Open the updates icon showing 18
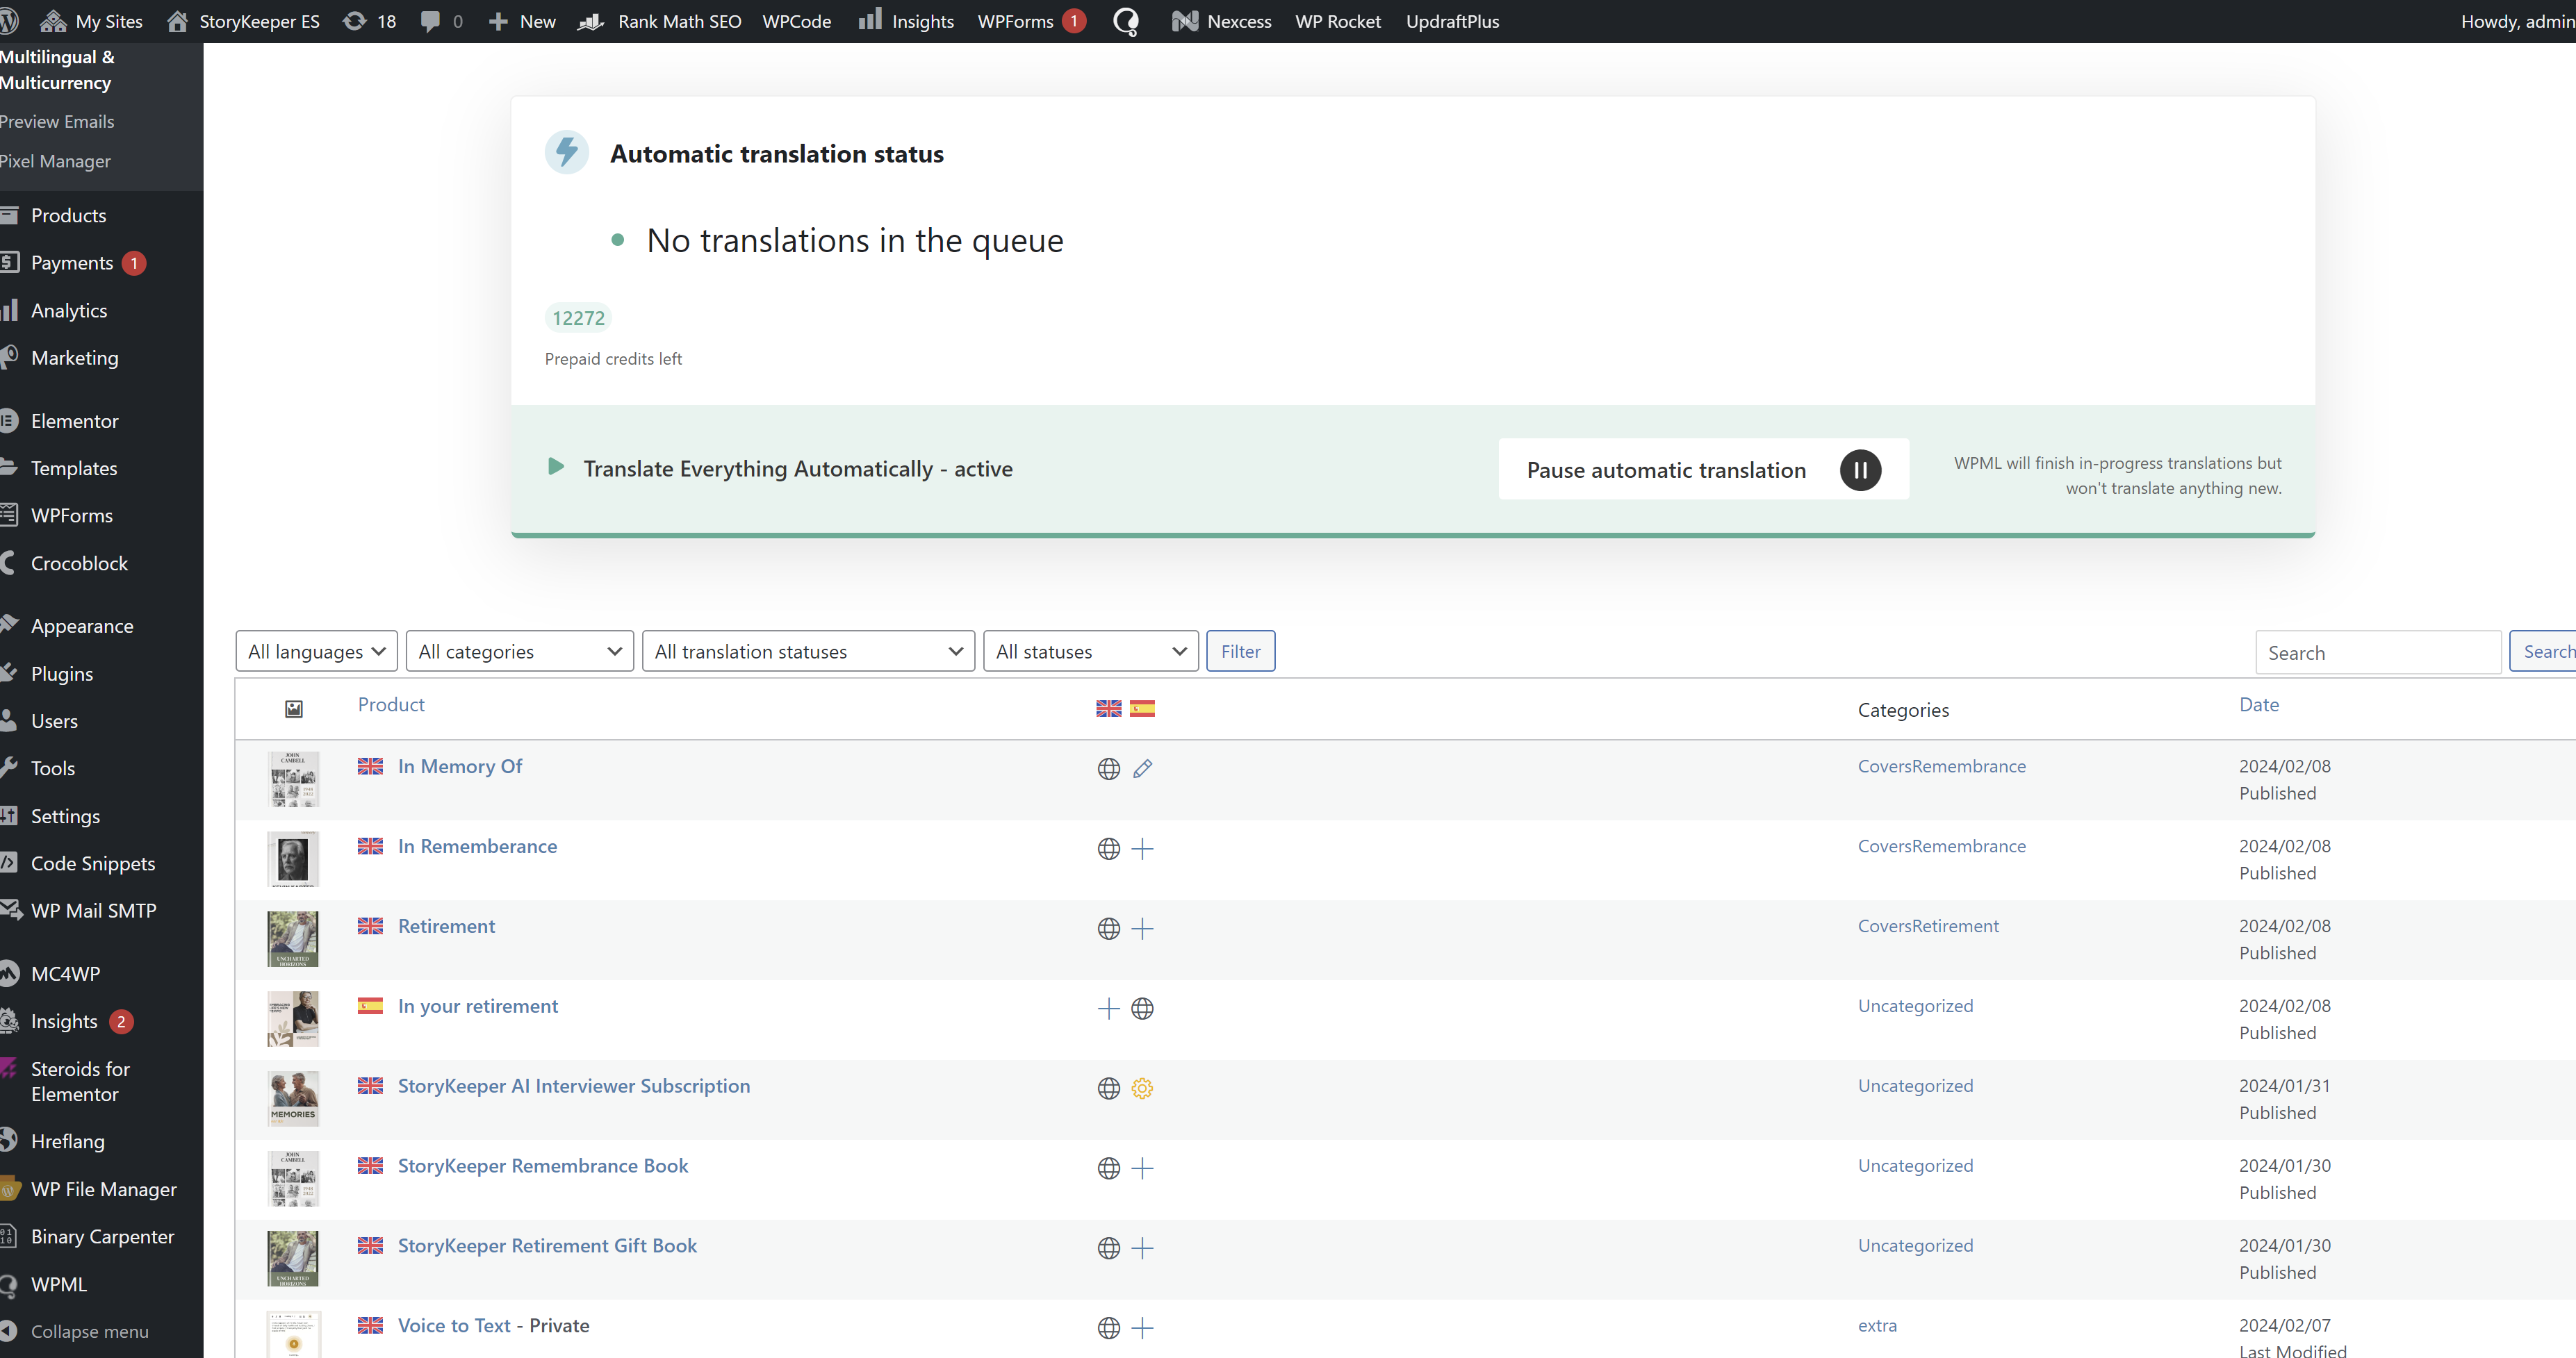This screenshot has width=2576, height=1358. [x=369, y=21]
